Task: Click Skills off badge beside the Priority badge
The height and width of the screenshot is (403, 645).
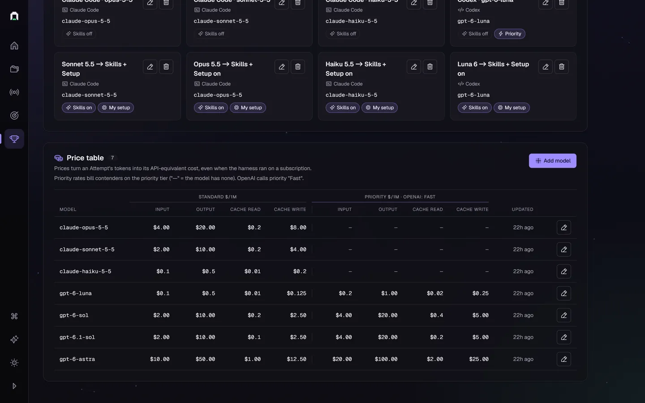Action: click(475, 34)
